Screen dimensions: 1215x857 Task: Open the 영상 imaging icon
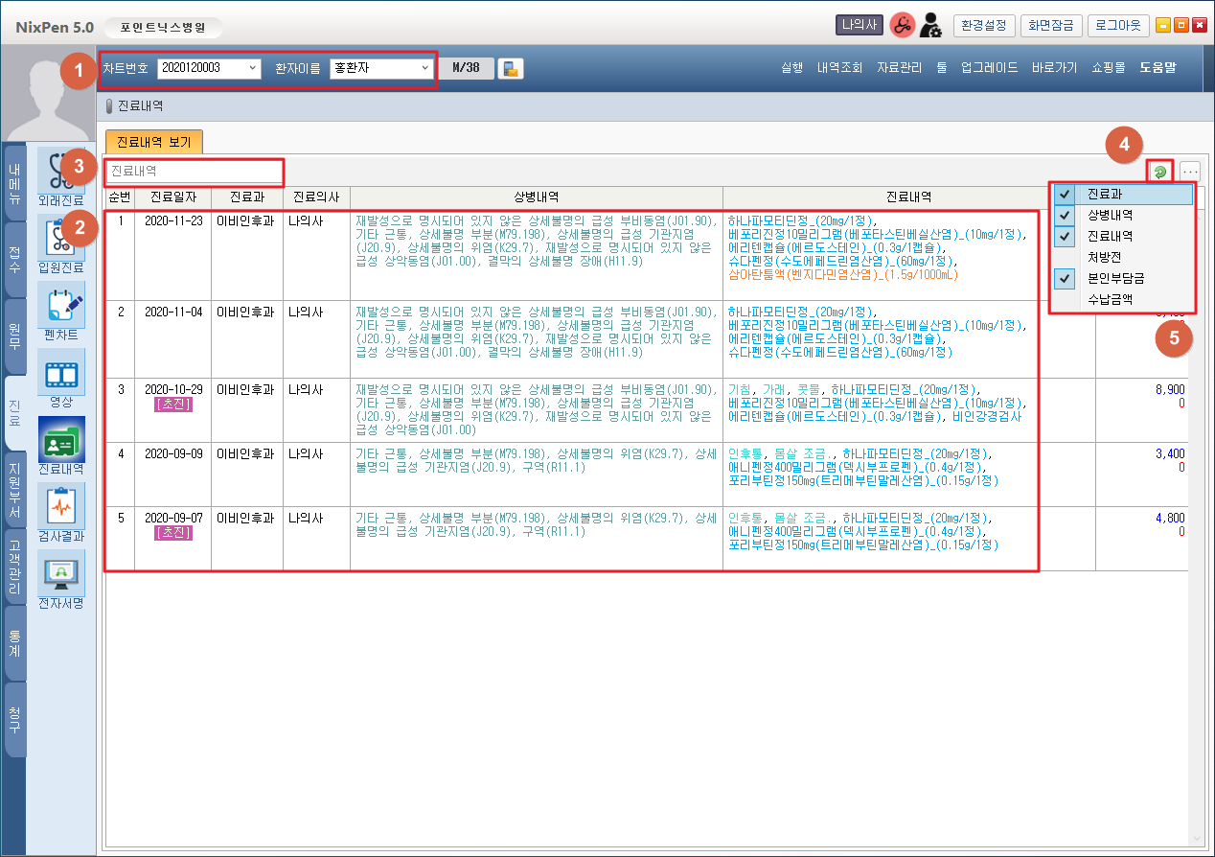[60, 378]
